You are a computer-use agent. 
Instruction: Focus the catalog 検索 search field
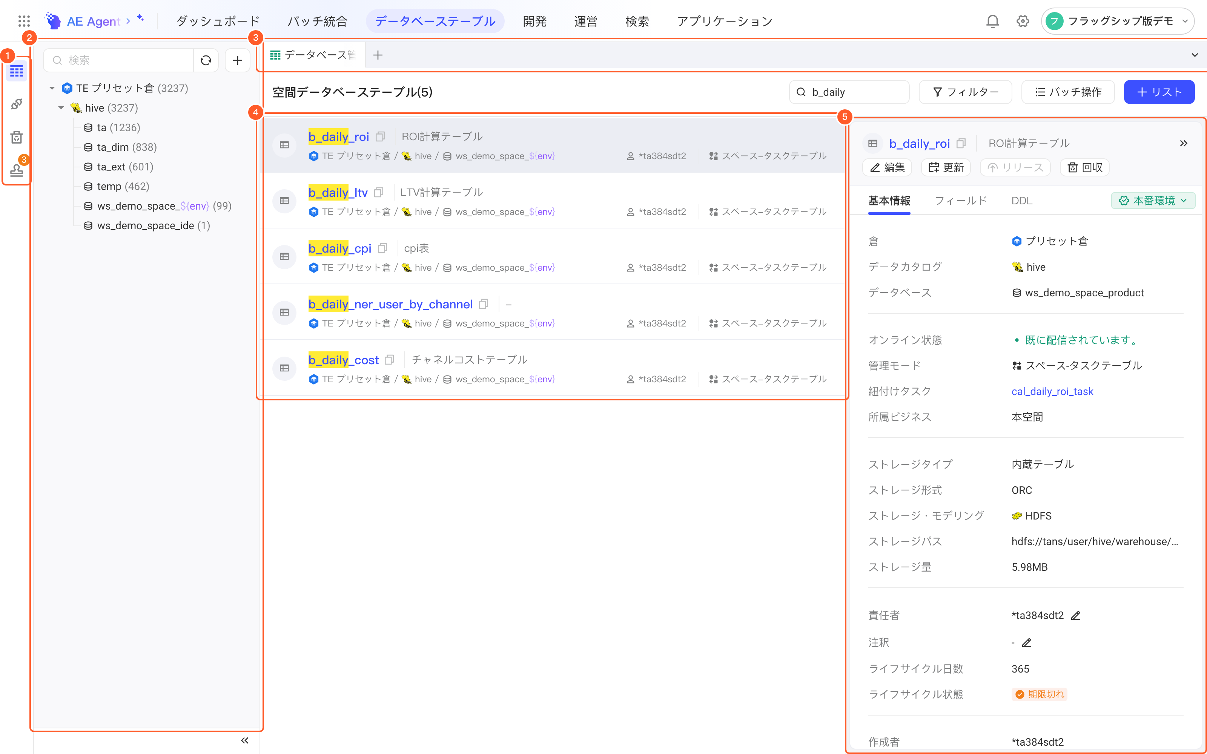(119, 60)
